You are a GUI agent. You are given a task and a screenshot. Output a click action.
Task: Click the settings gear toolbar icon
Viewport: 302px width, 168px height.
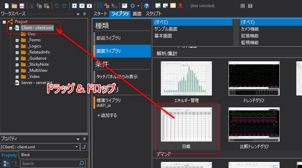(133, 6)
